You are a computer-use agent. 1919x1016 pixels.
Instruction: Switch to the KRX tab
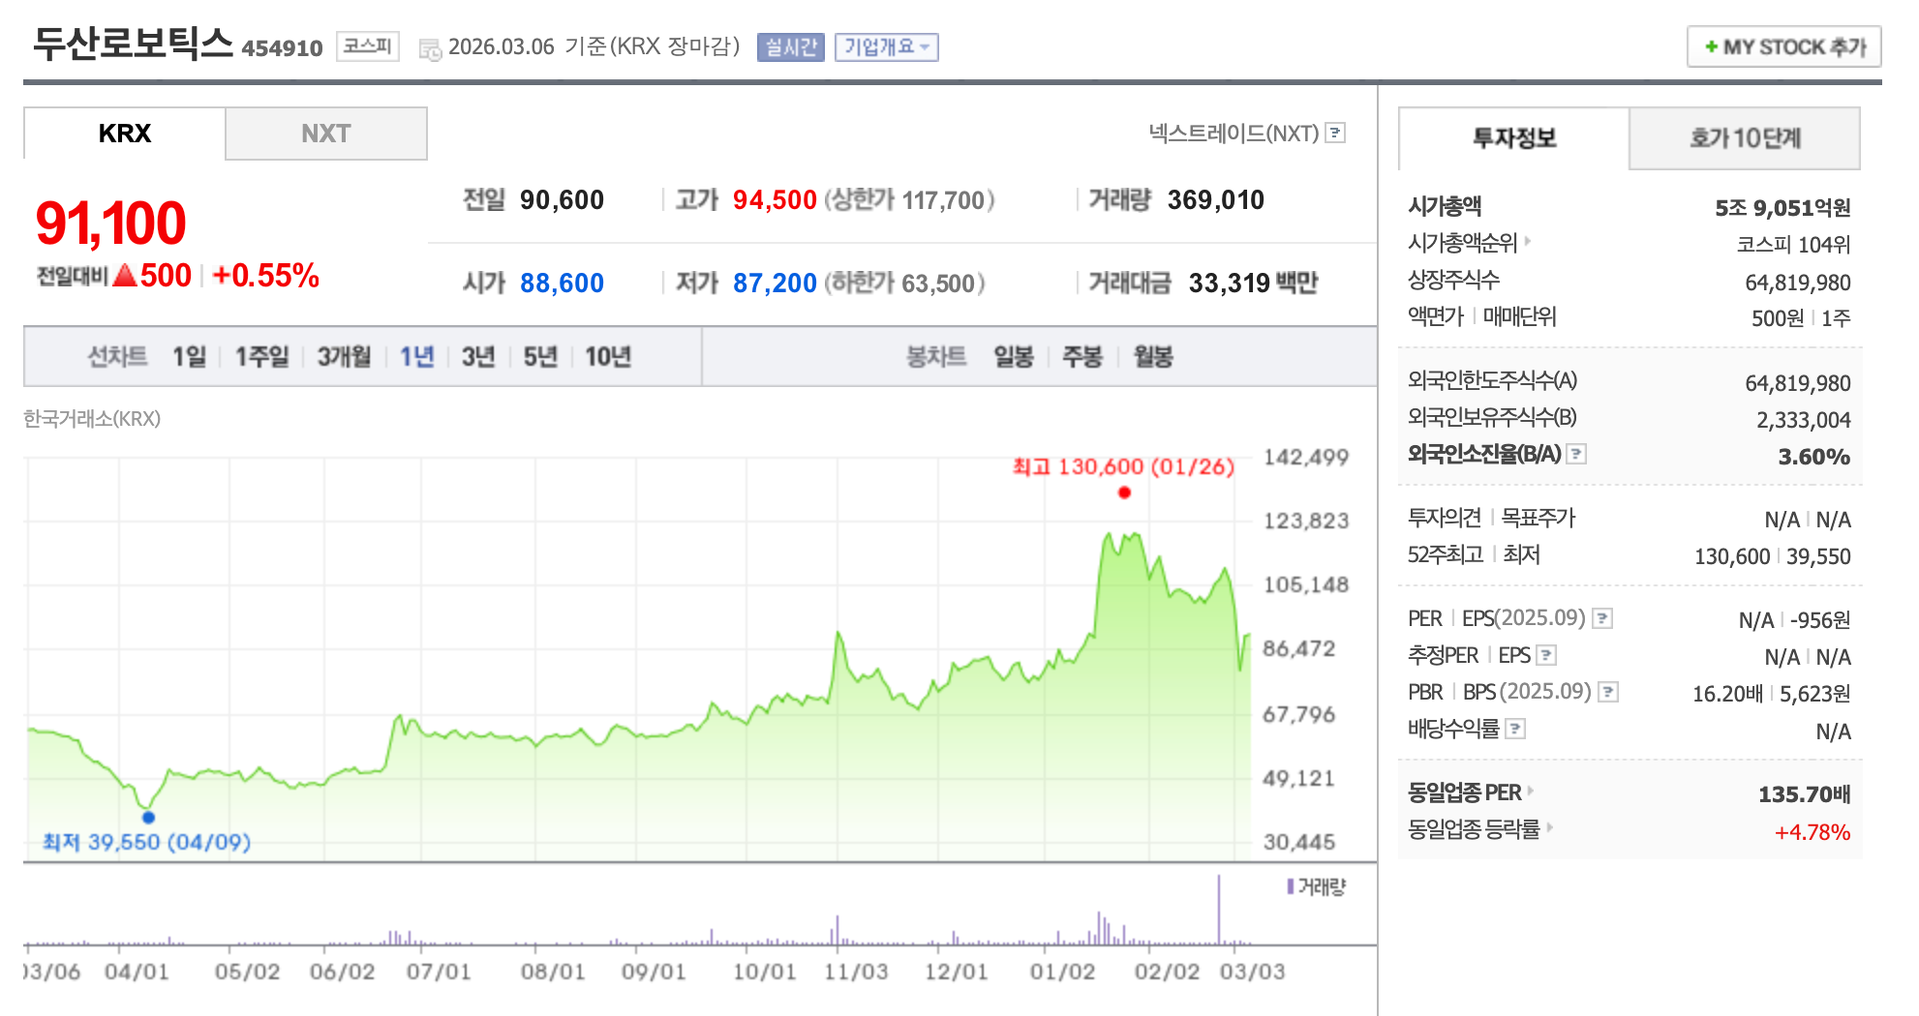click(125, 134)
